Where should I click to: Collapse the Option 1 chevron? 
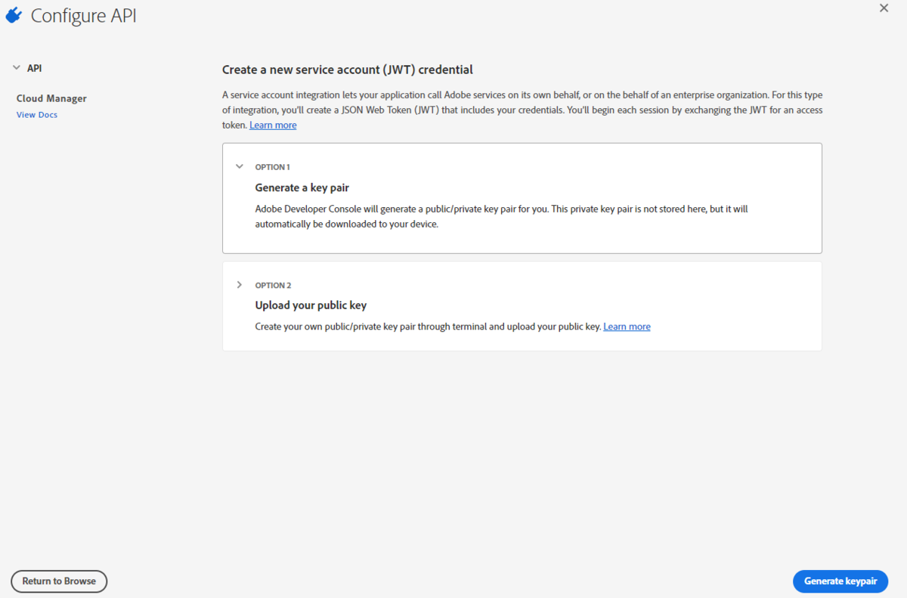240,166
